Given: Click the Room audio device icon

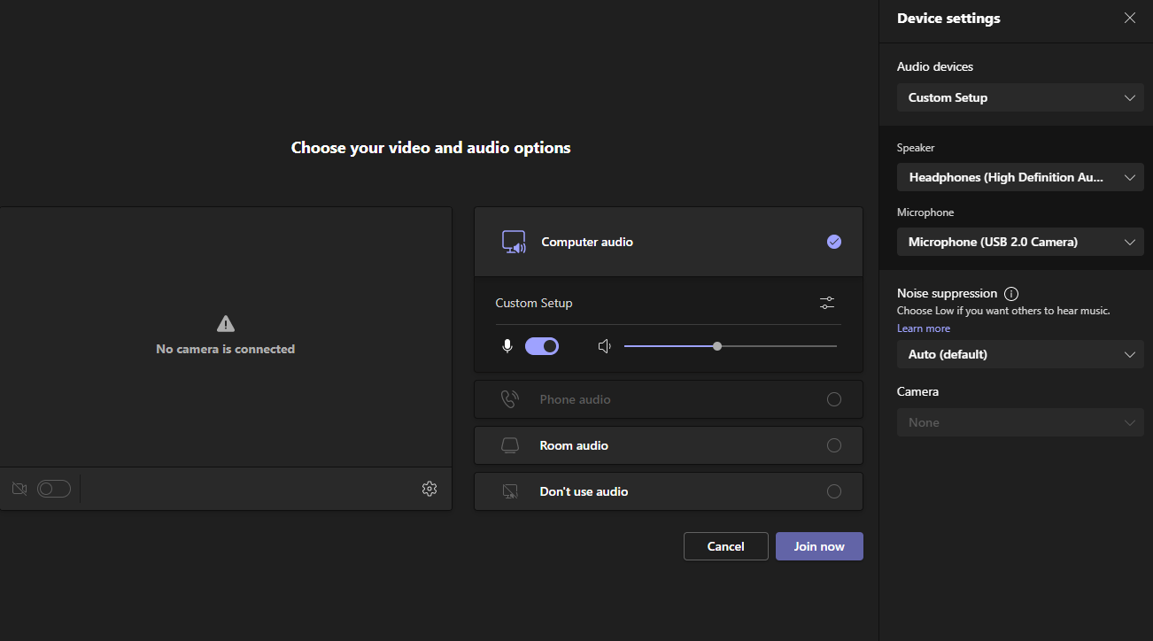Looking at the screenshot, I should tap(510, 445).
